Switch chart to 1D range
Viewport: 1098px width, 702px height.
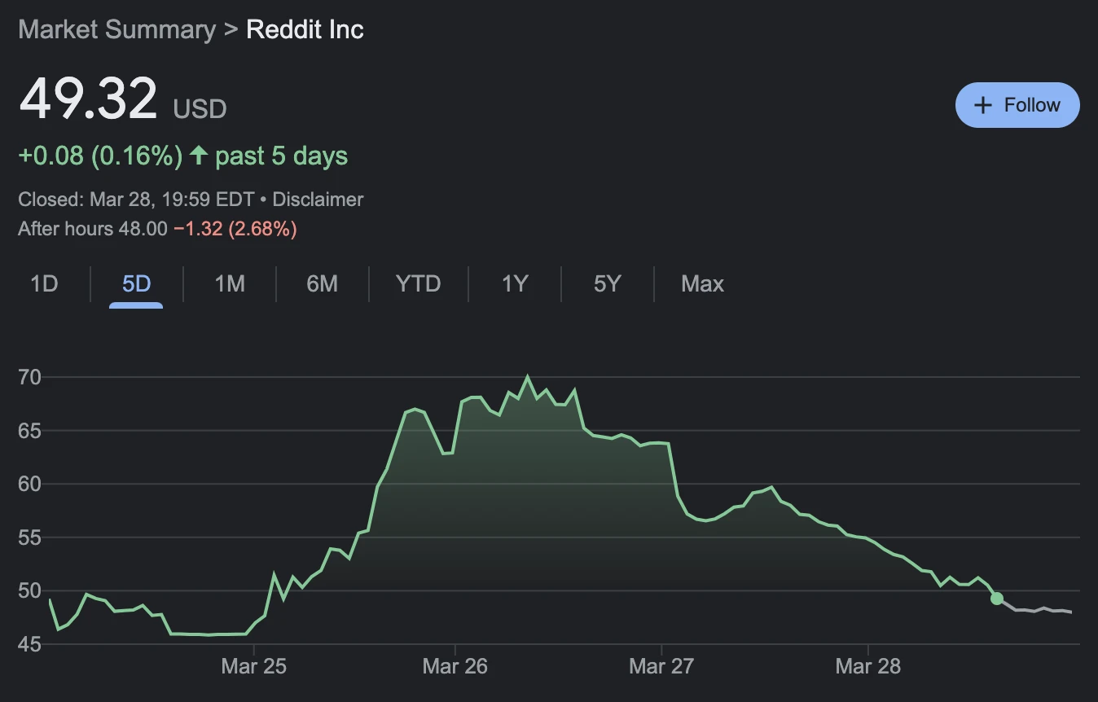point(44,284)
